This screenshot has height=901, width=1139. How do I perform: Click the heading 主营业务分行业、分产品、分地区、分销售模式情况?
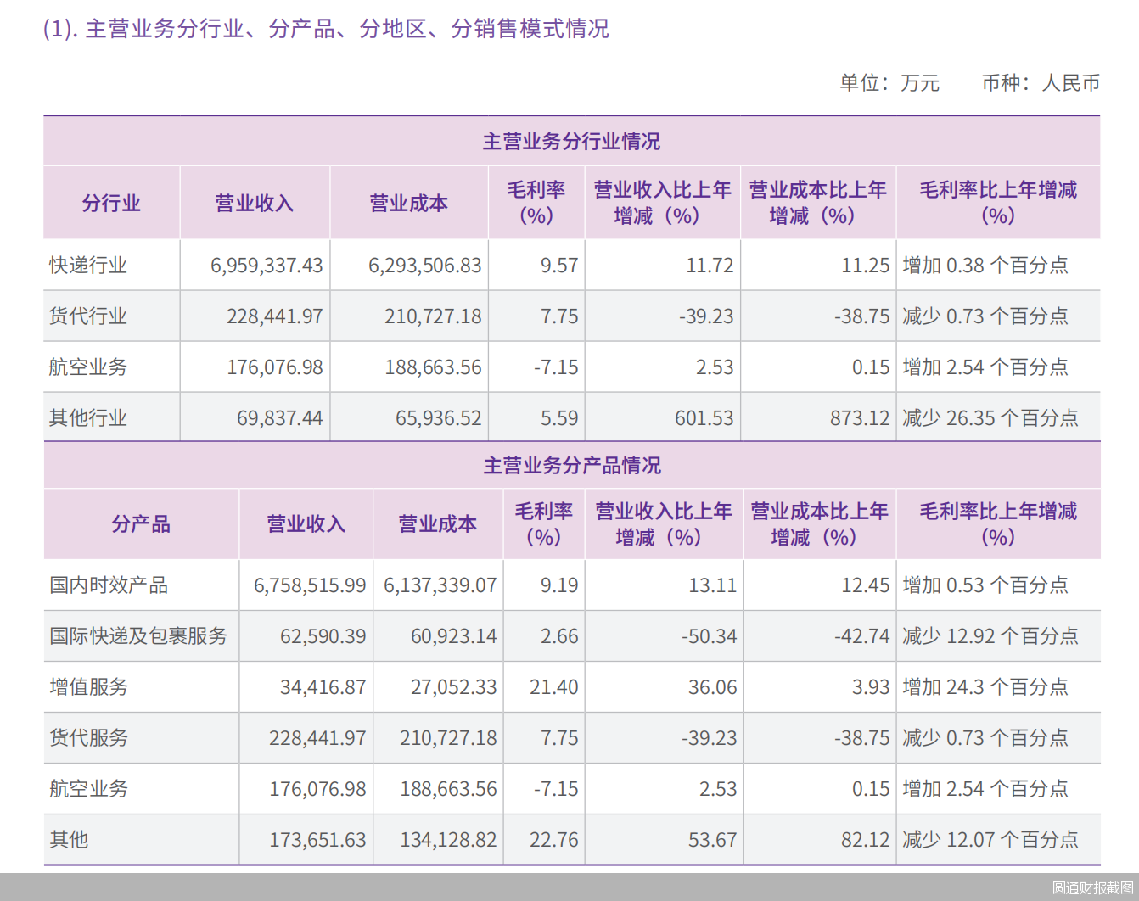click(325, 28)
